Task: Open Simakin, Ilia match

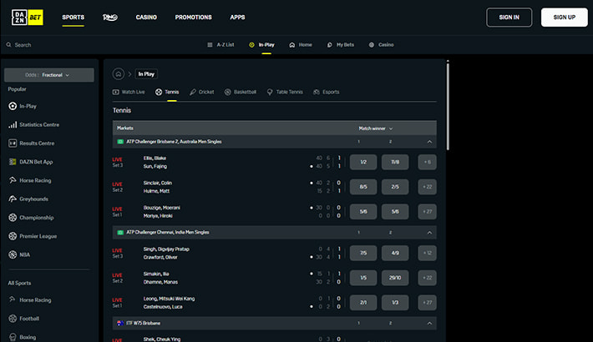Action: coord(156,274)
